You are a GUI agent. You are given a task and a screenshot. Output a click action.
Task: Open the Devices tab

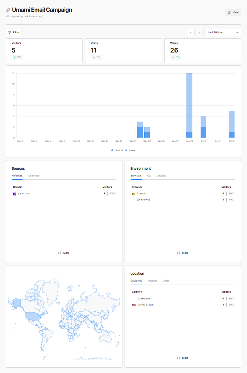pos(161,176)
